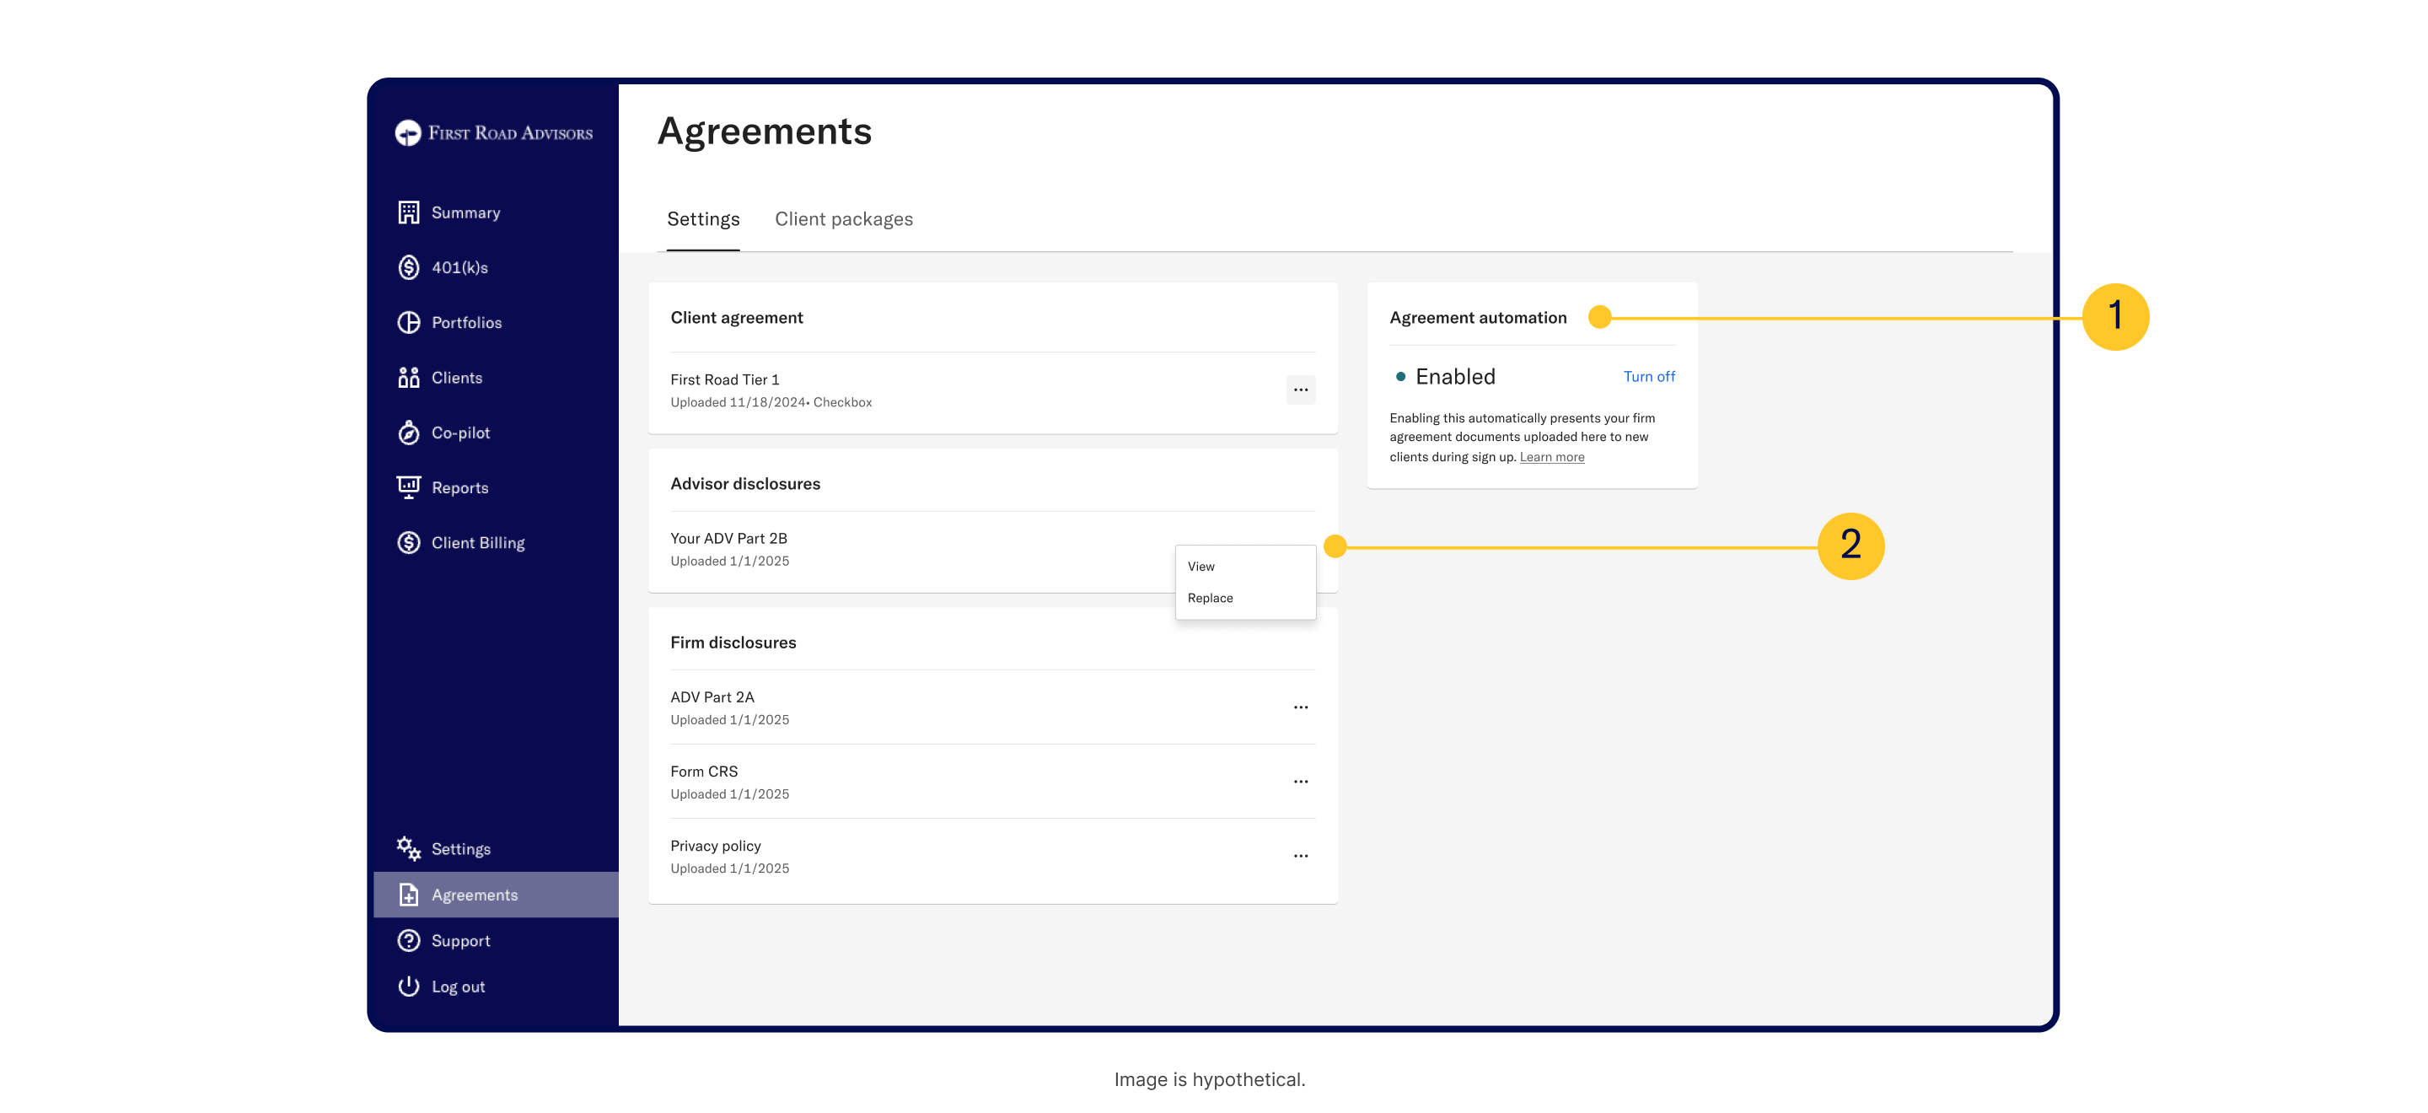Click the 'Agreement automation' heading
Viewport: 2428px width, 1113px height.
point(1478,318)
